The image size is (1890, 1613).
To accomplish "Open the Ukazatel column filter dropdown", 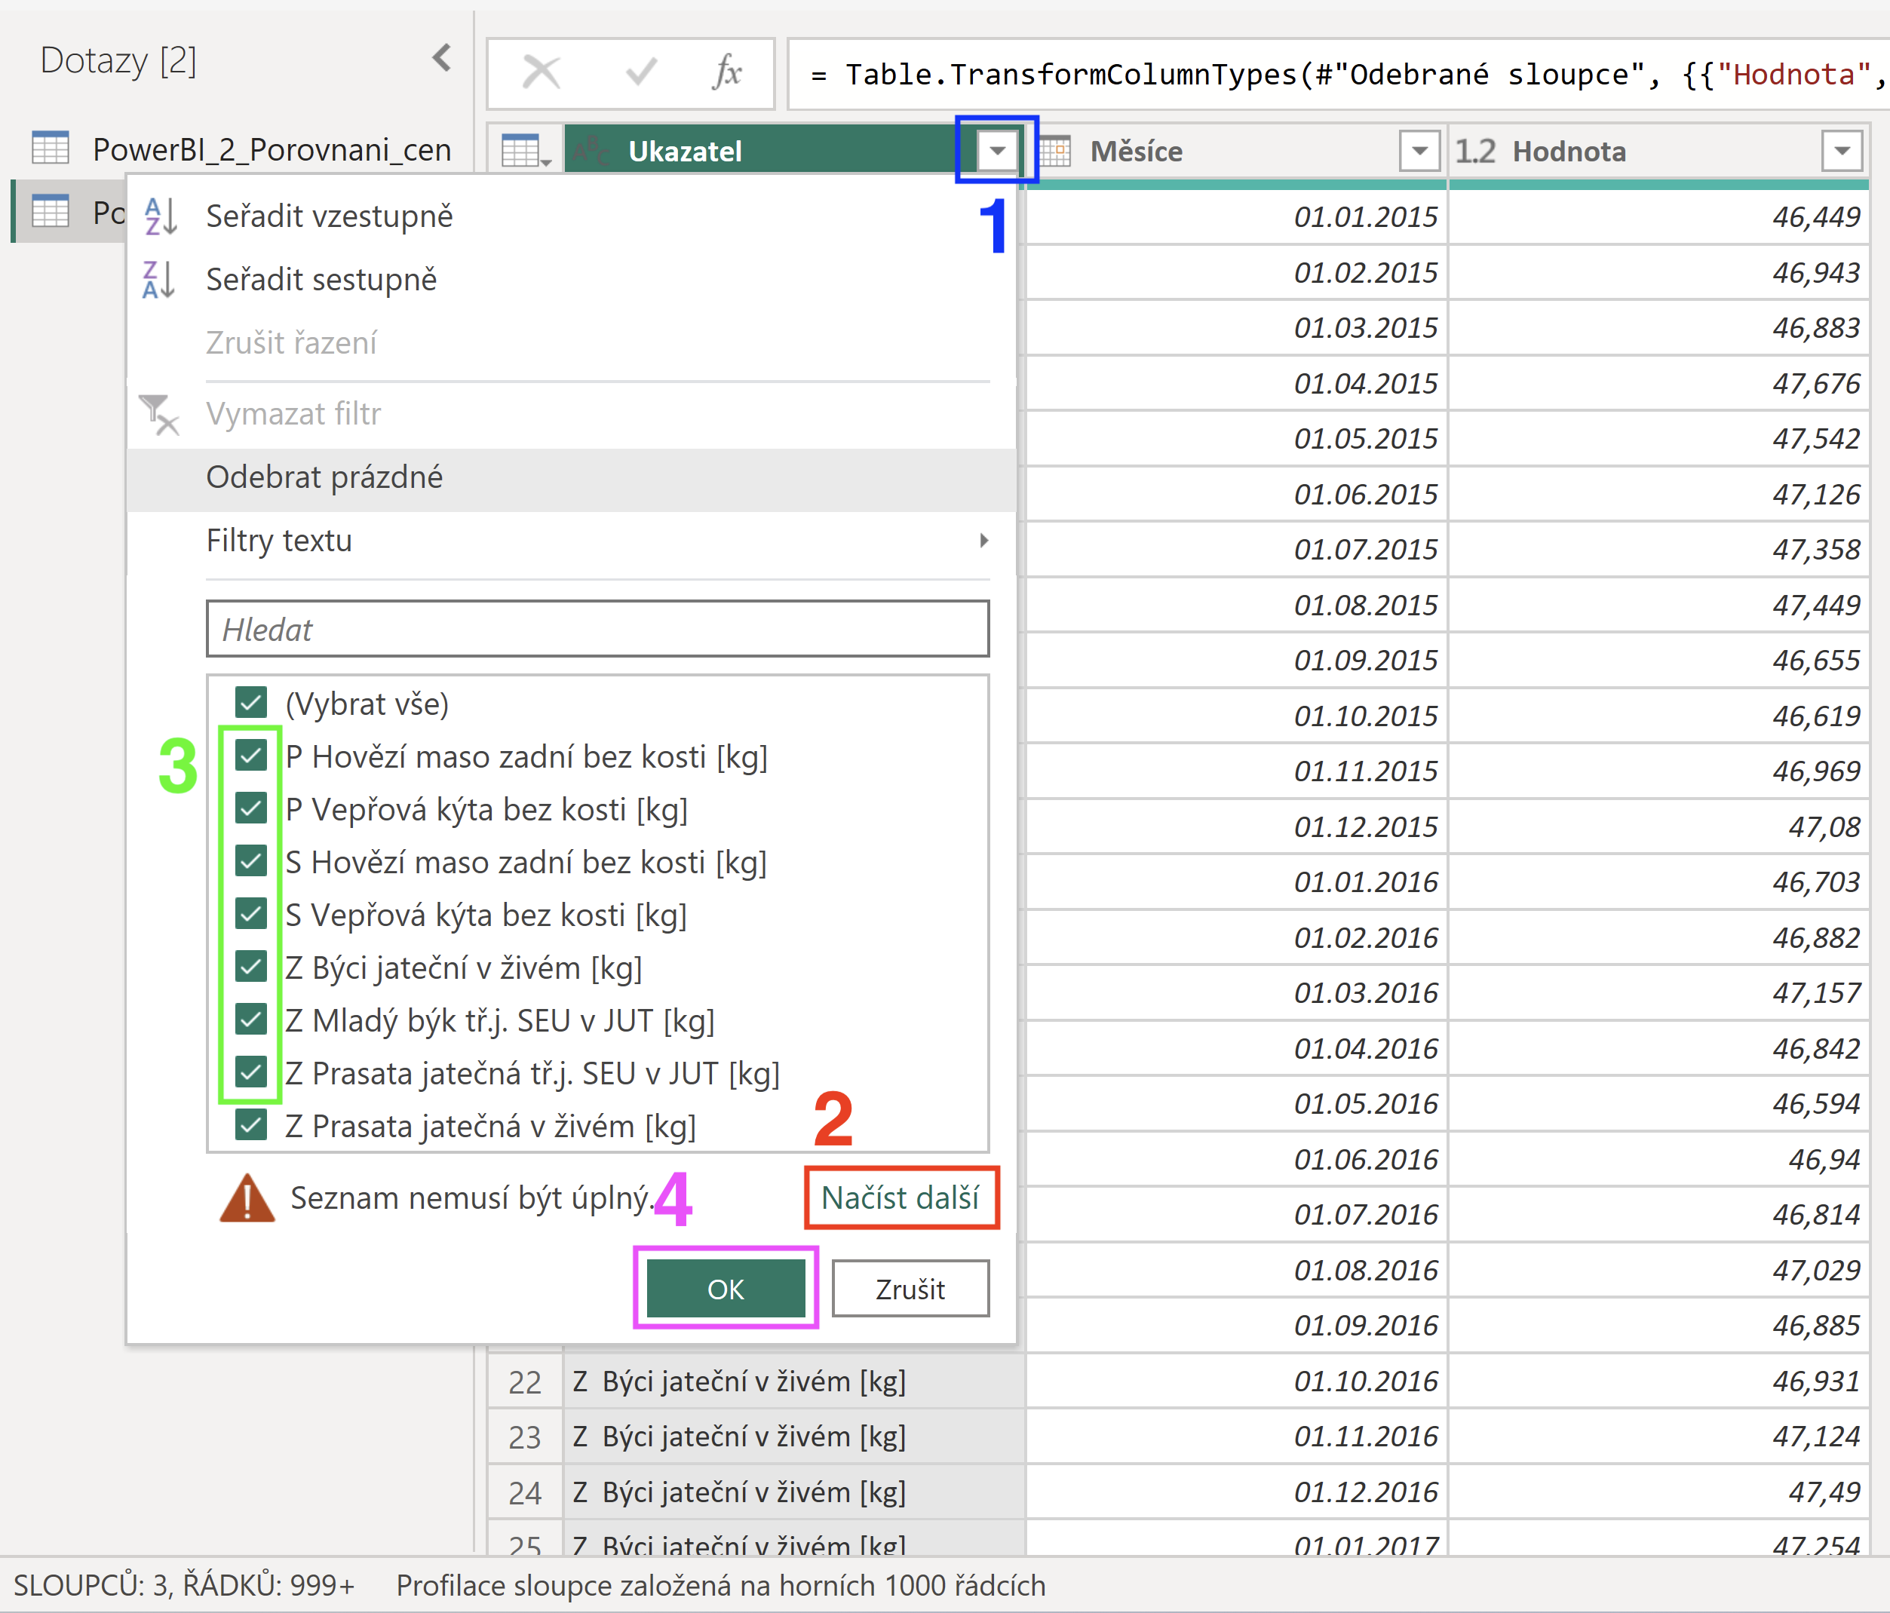I will tap(997, 151).
